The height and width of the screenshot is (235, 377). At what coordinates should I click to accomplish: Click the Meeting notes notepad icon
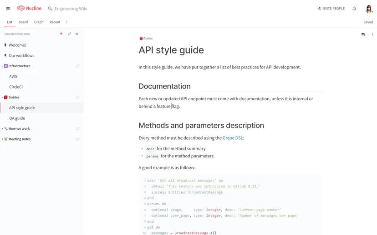tap(6, 139)
